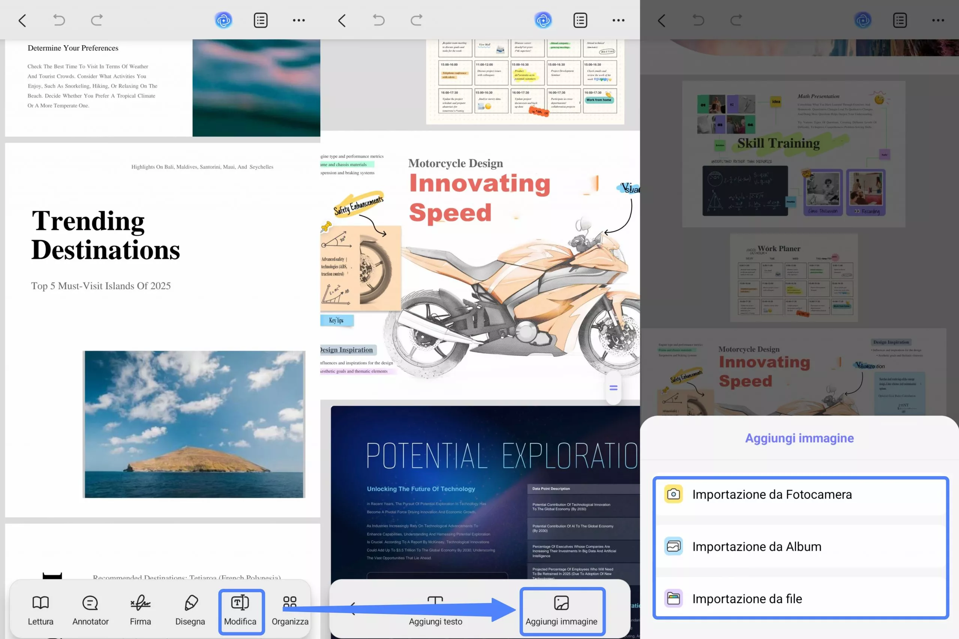
Task: Grab the purple scroll handle on page
Action: click(x=613, y=388)
